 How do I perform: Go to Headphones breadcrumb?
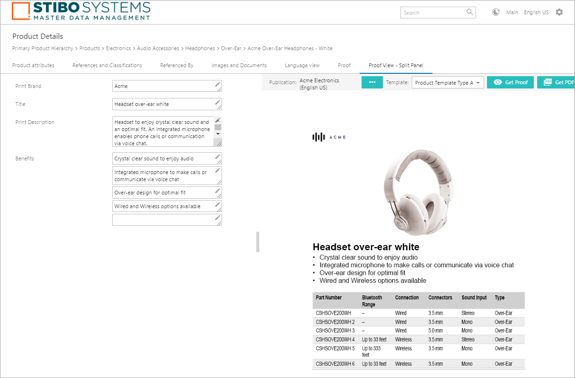point(200,48)
